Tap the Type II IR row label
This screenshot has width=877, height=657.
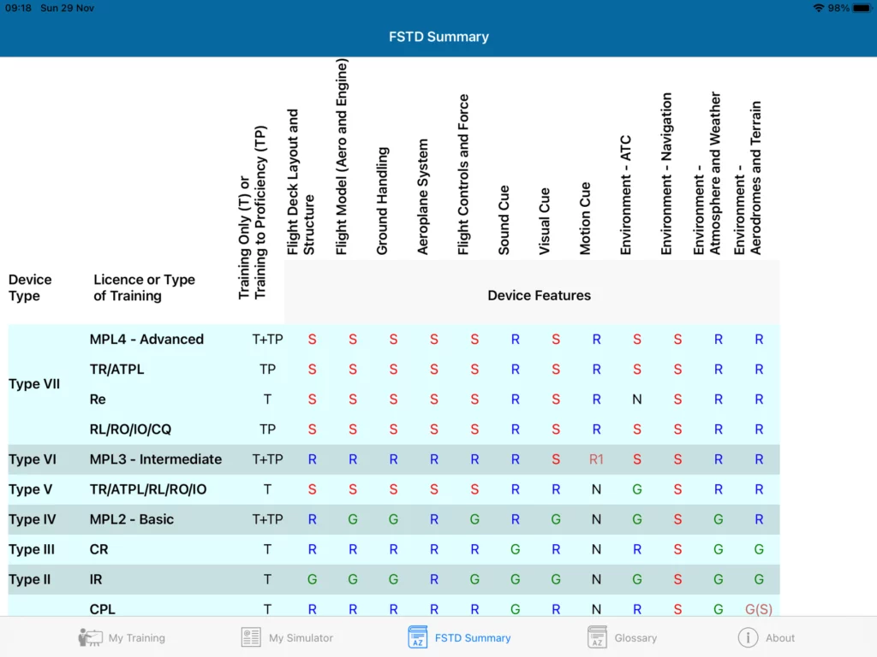tap(96, 579)
